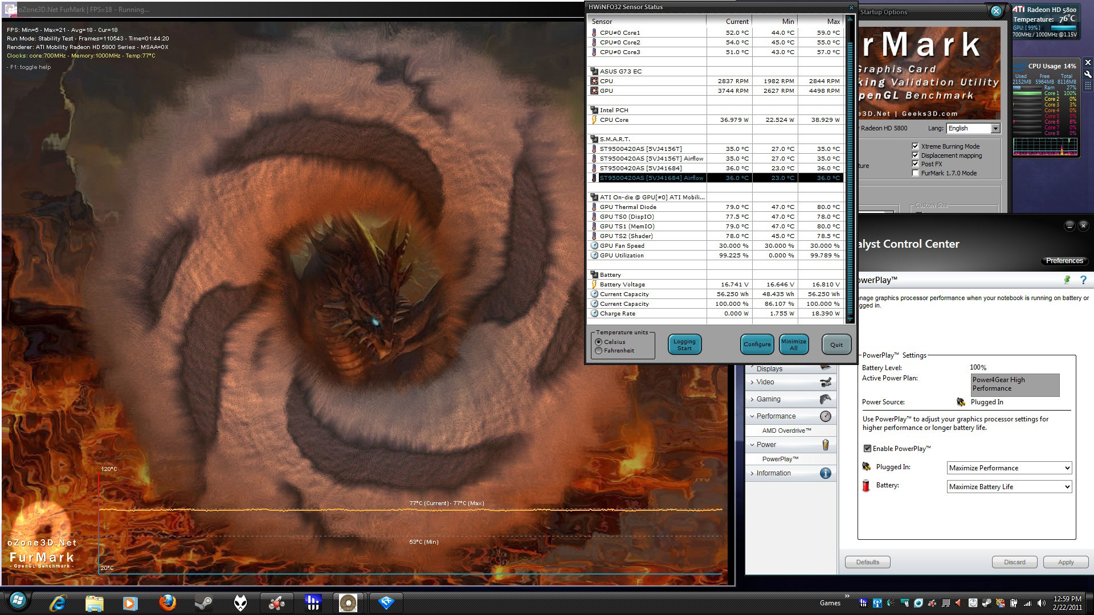Click the FurMark taskbar icon
The width and height of the screenshot is (1094, 615).
[x=348, y=602]
